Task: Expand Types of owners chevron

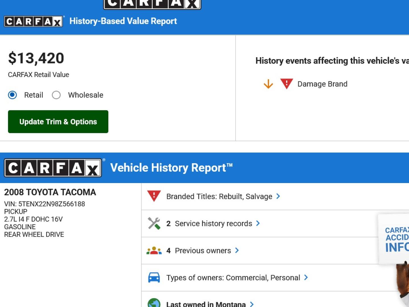Action: click(x=306, y=277)
